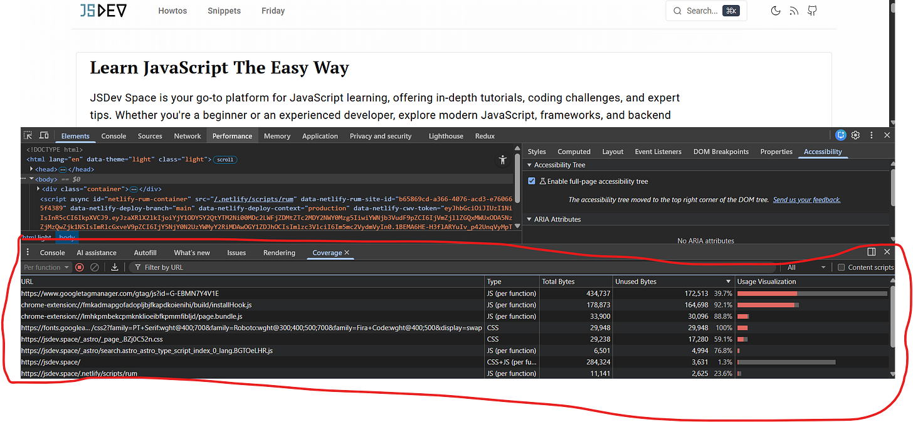
Task: Enable the Content scripts checkbox
Action: 842,267
